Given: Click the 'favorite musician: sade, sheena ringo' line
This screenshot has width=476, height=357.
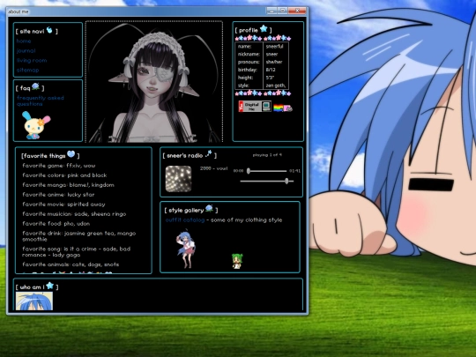Looking at the screenshot, I should coord(74,214).
